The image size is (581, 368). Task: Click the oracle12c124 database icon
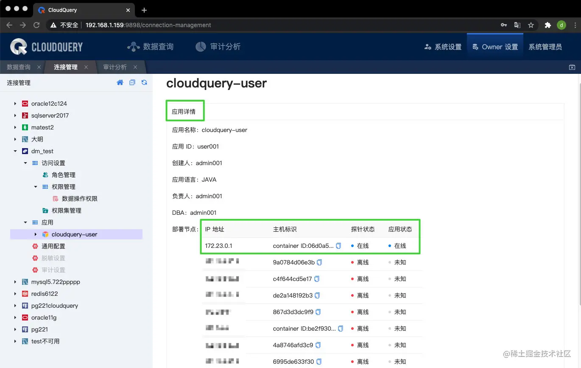tap(25, 104)
